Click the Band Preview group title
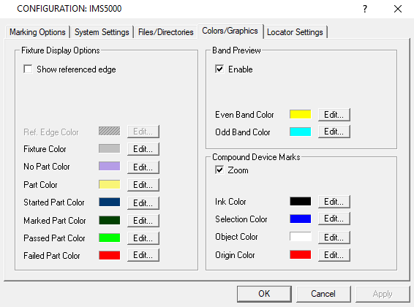414x307 pixels. tap(236, 50)
